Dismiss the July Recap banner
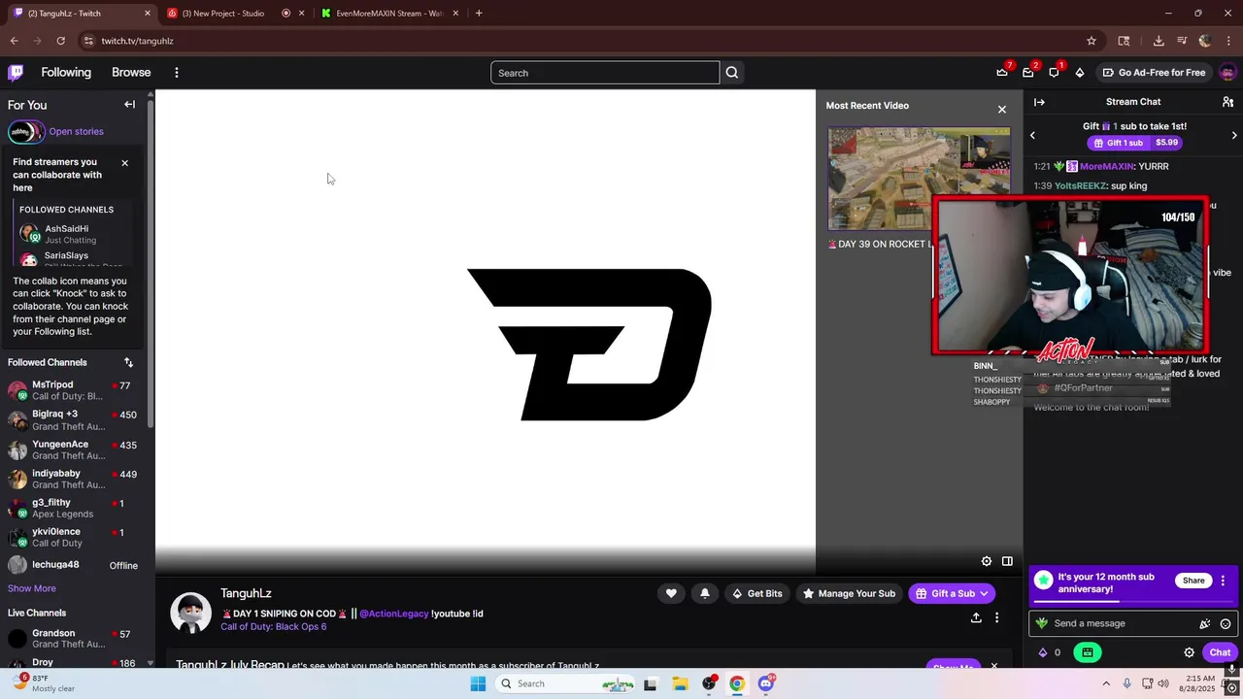 point(993,666)
